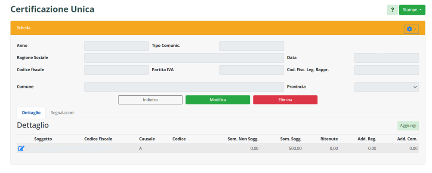Click the question mark help button
Image resolution: width=432 pixels, height=173 pixels.
coord(392,10)
